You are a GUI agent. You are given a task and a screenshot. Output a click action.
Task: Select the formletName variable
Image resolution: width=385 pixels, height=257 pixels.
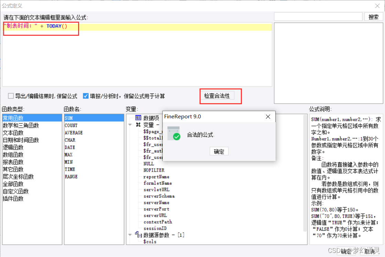[158, 183]
